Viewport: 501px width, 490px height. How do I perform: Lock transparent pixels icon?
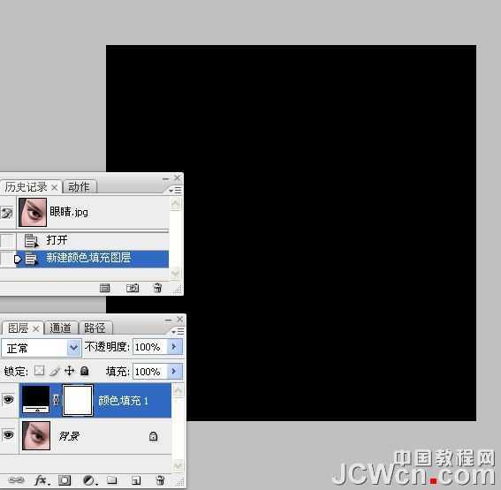tap(39, 371)
